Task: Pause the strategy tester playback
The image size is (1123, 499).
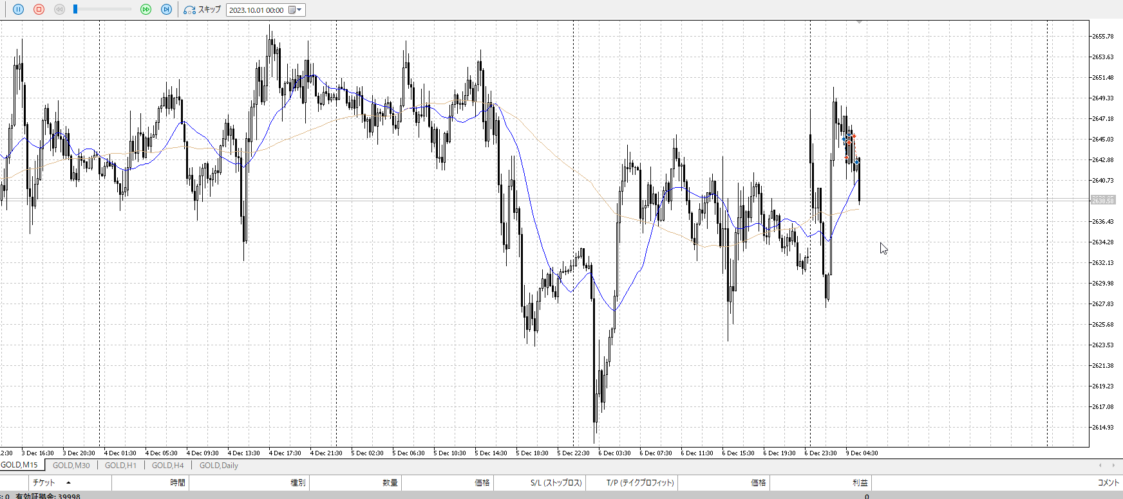Action: click(18, 10)
